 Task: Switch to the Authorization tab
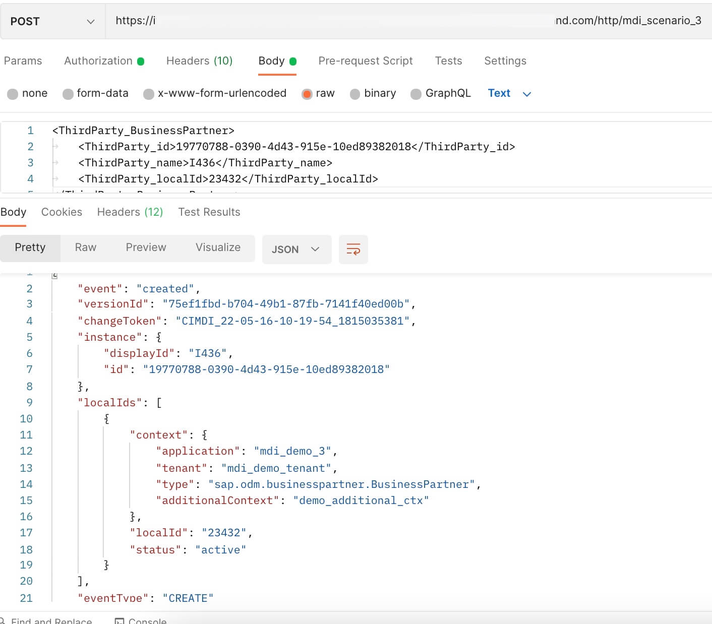pyautogui.click(x=99, y=60)
